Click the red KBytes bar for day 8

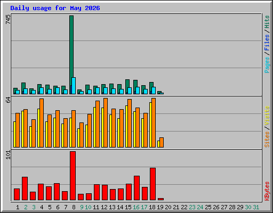coord(73,176)
